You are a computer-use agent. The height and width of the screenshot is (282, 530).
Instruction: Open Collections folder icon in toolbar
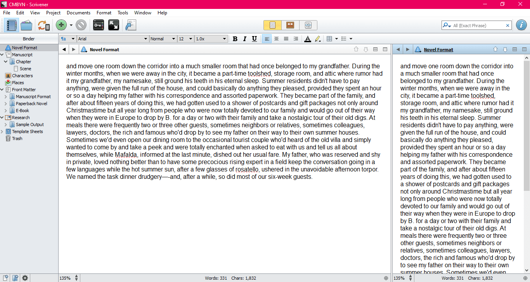point(26,26)
